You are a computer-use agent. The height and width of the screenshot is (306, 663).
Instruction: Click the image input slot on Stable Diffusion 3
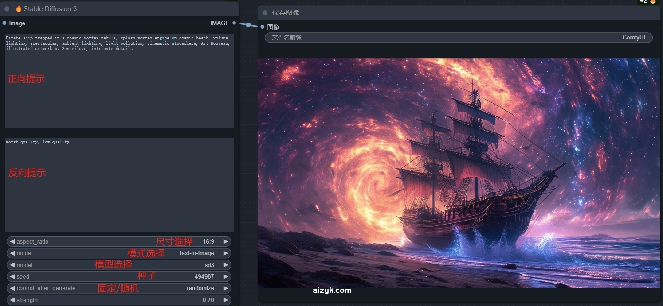(x=4, y=23)
